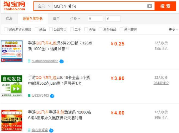Switch to the 综合 sort tab
Image resolution: width=179 pixels, height=133 pixels.
click(9, 19)
